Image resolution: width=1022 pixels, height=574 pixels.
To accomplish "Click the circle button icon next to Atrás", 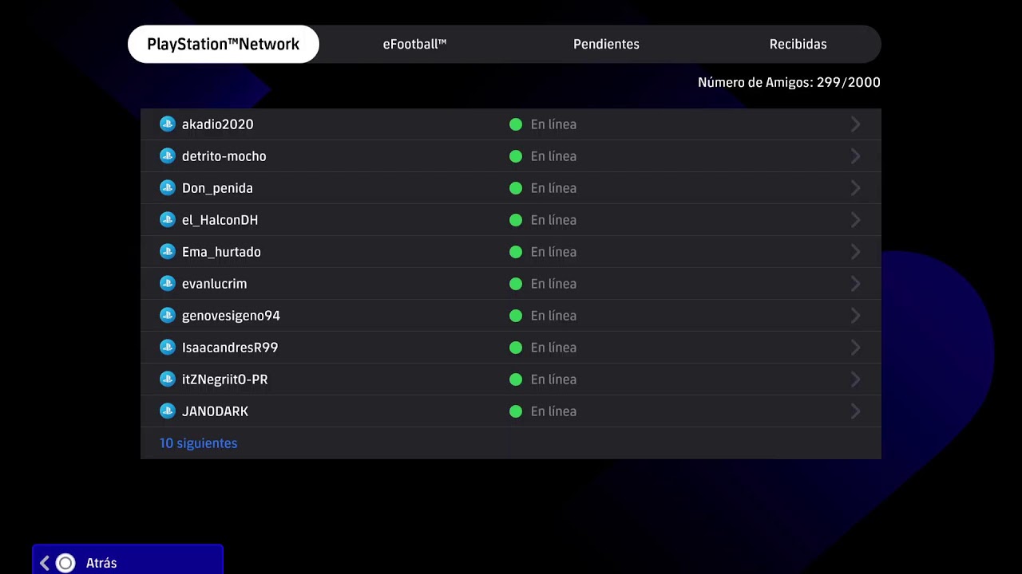I will pos(65,563).
